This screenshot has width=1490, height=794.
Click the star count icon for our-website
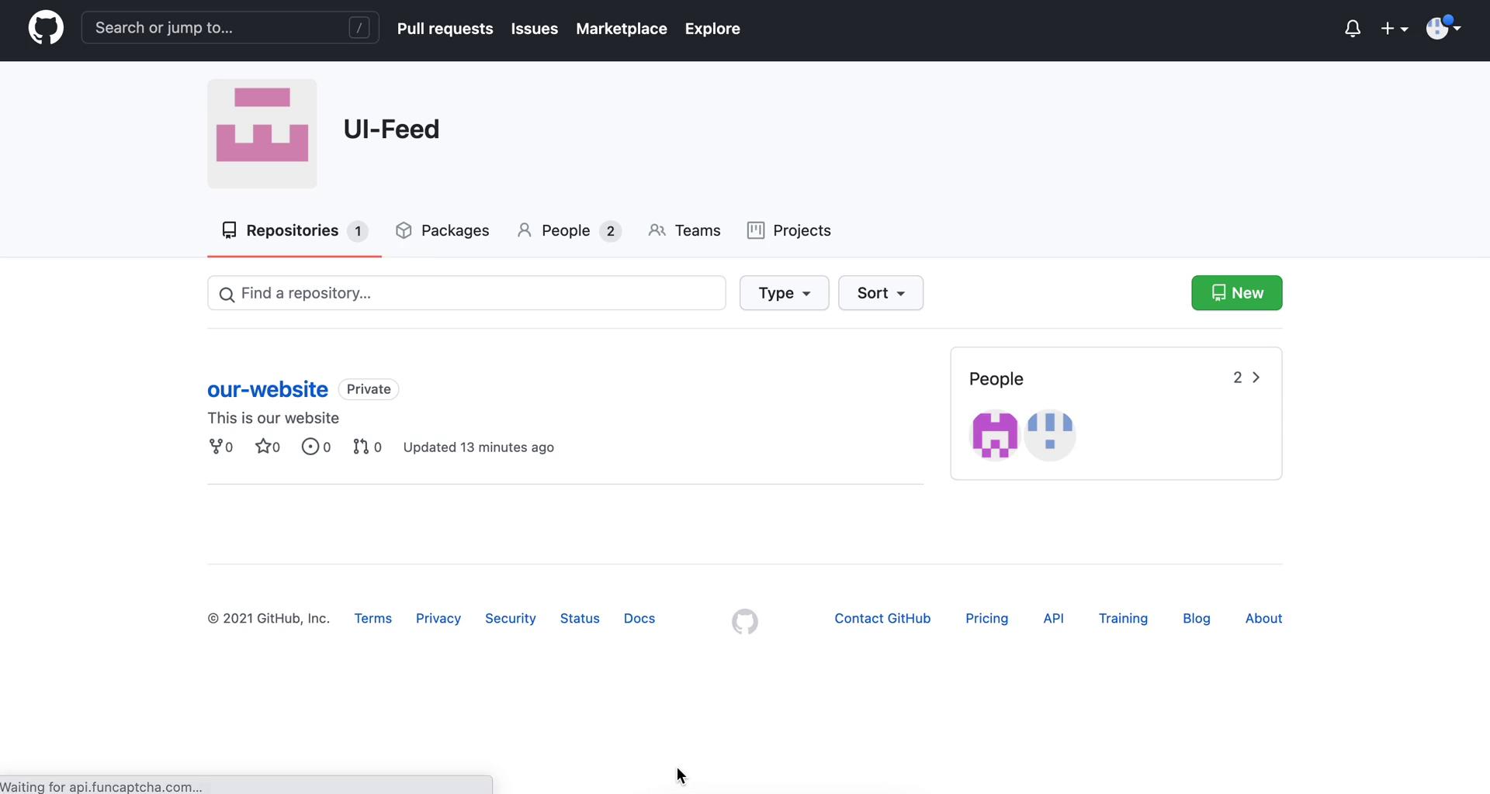coord(263,447)
